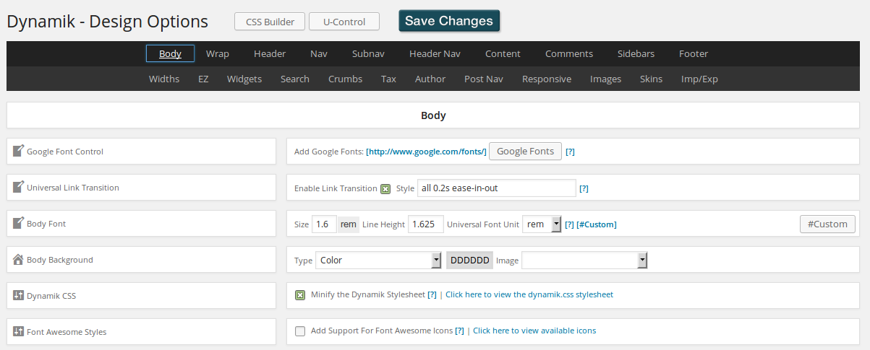Go to the Header Nav tab

435,53
